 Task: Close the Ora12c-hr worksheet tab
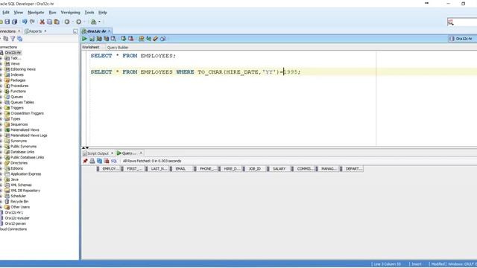click(x=110, y=31)
